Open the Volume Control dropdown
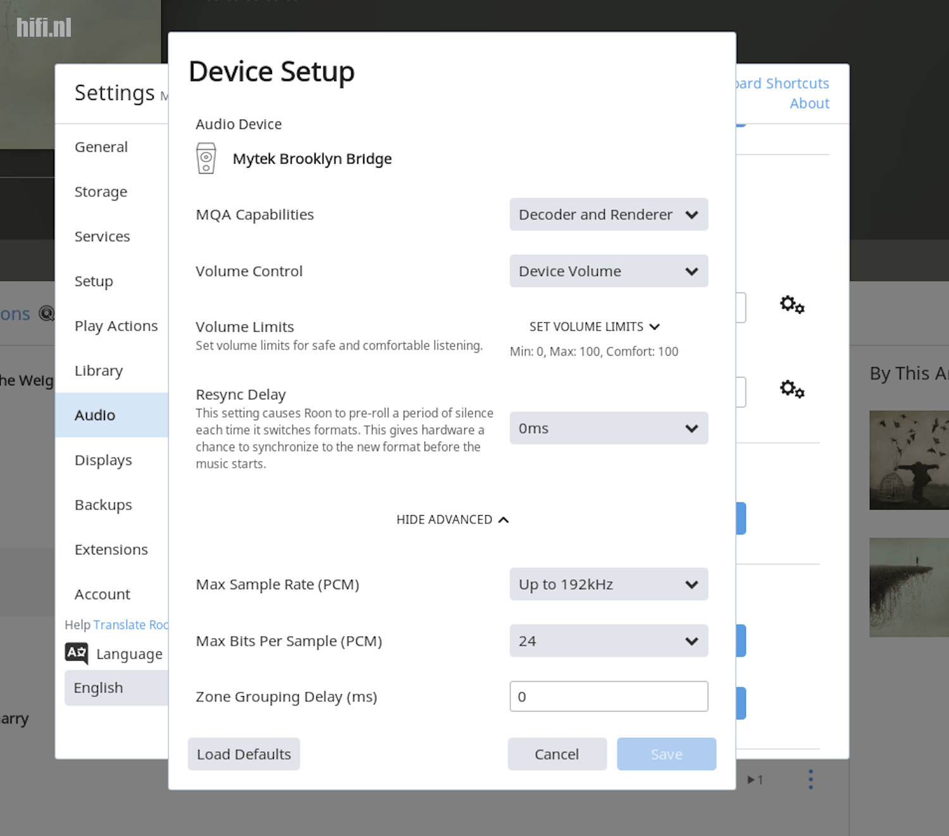 [609, 271]
